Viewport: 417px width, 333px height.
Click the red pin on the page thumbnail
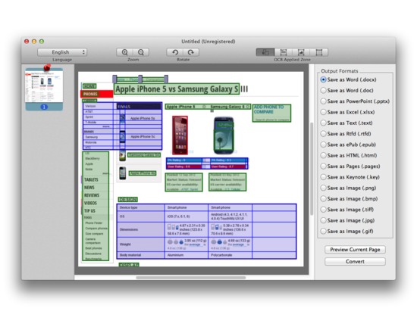click(x=47, y=67)
